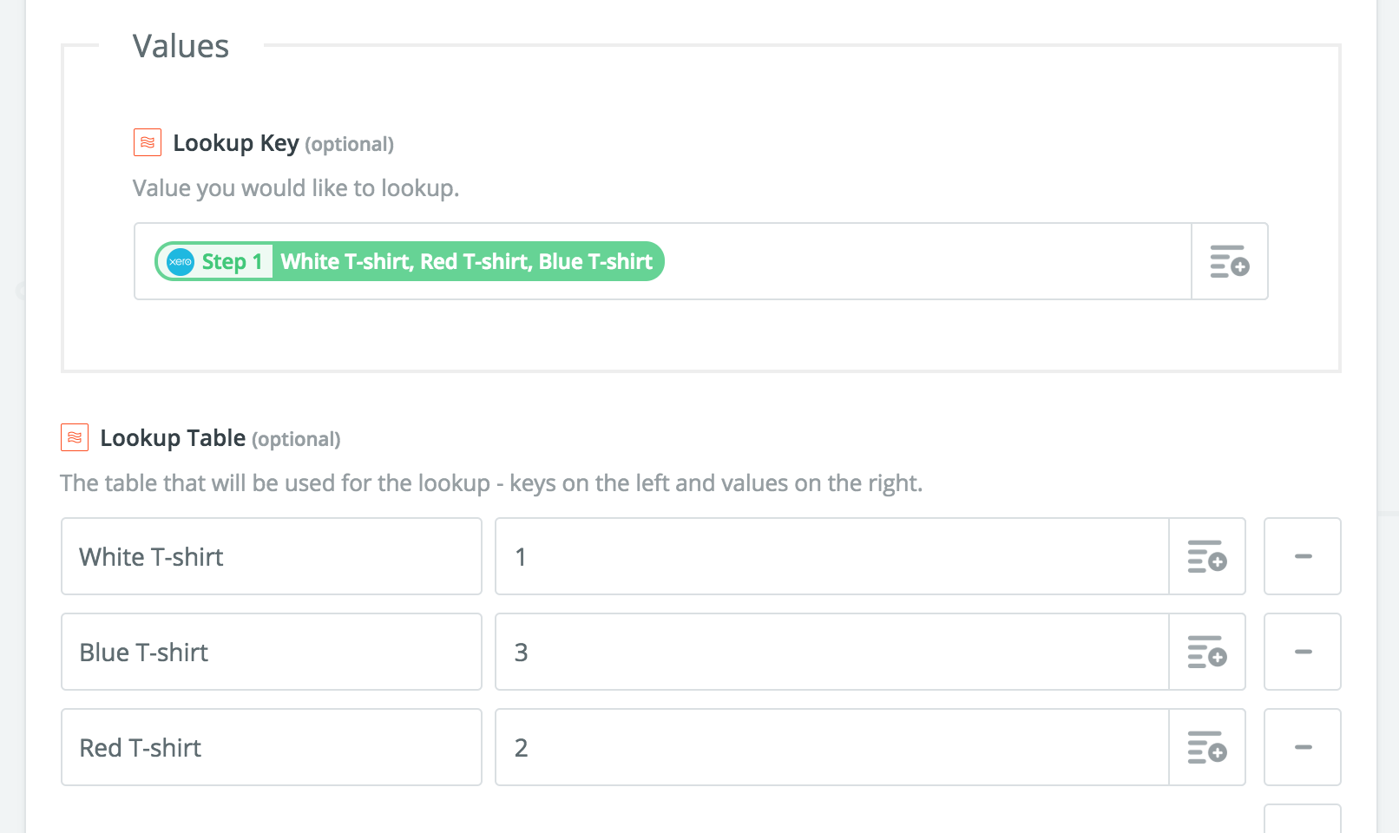Click the White T-shirt key field
Image resolution: width=1399 pixels, height=833 pixels.
[x=272, y=556]
